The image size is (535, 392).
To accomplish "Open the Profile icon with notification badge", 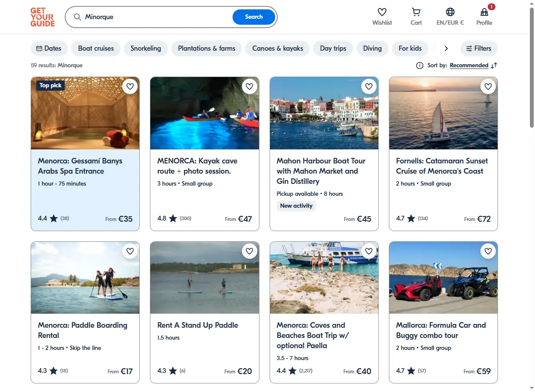I will pos(484,12).
